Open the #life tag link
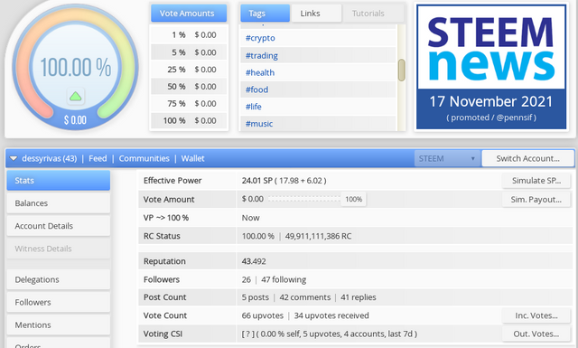Image resolution: width=578 pixels, height=348 pixels. point(254,107)
